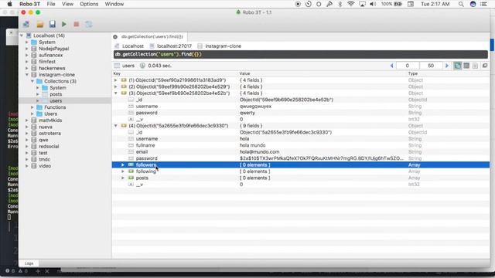
Task: Click the Type column header
Action: point(412,73)
